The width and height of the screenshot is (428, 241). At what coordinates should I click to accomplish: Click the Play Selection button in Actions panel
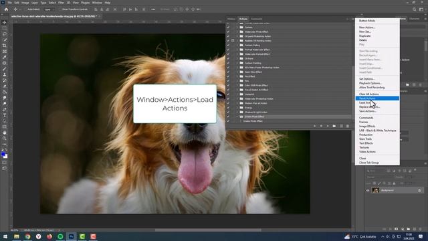328,127
